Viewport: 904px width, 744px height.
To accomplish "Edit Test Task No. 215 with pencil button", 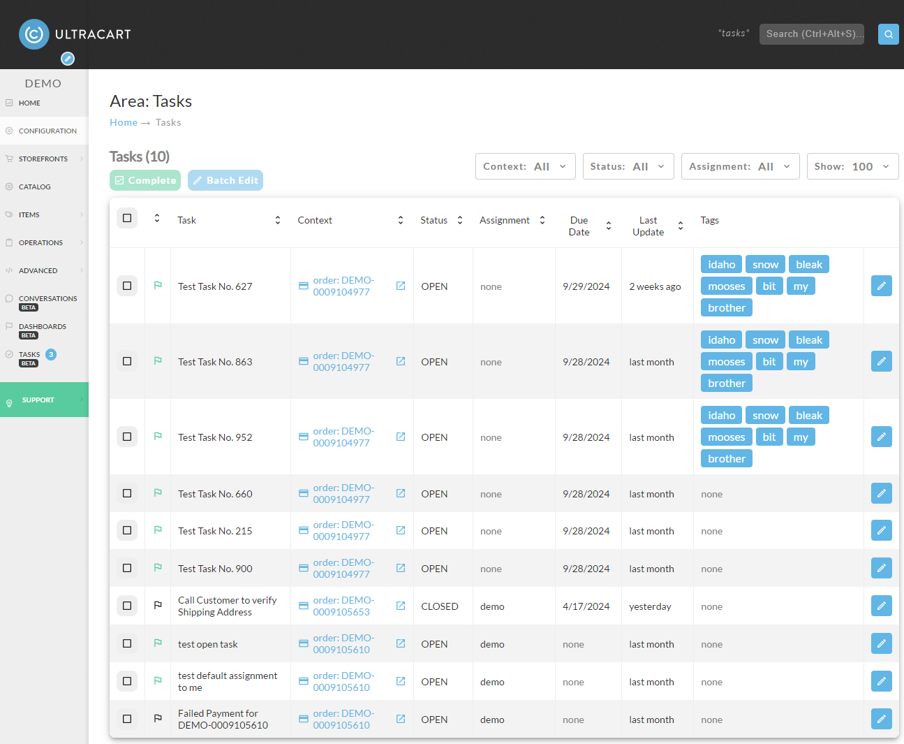I will (x=882, y=530).
